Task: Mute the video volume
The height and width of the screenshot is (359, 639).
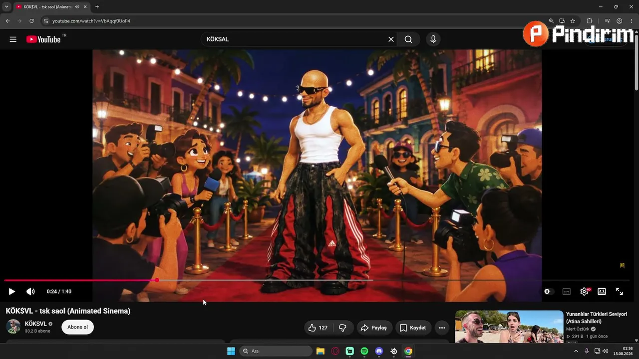Action: (x=30, y=292)
